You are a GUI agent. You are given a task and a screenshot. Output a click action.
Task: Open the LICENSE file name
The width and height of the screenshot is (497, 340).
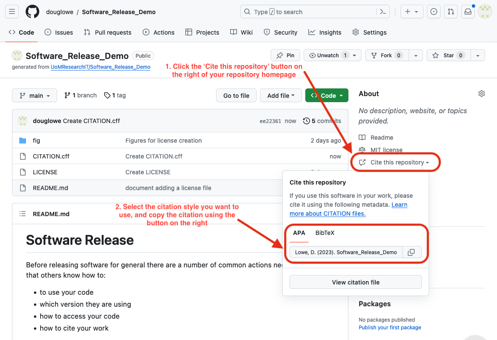[45, 172]
